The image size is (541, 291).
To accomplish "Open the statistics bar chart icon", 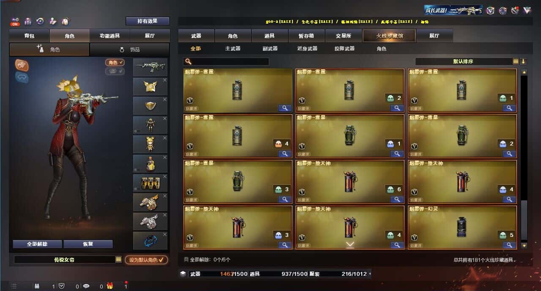I will [x=28, y=21].
